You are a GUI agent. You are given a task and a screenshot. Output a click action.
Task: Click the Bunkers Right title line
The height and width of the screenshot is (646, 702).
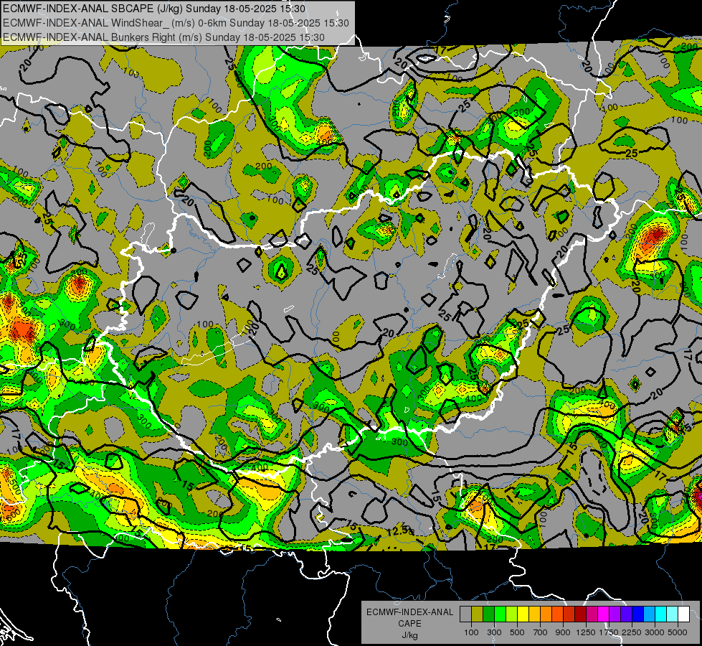pos(163,37)
